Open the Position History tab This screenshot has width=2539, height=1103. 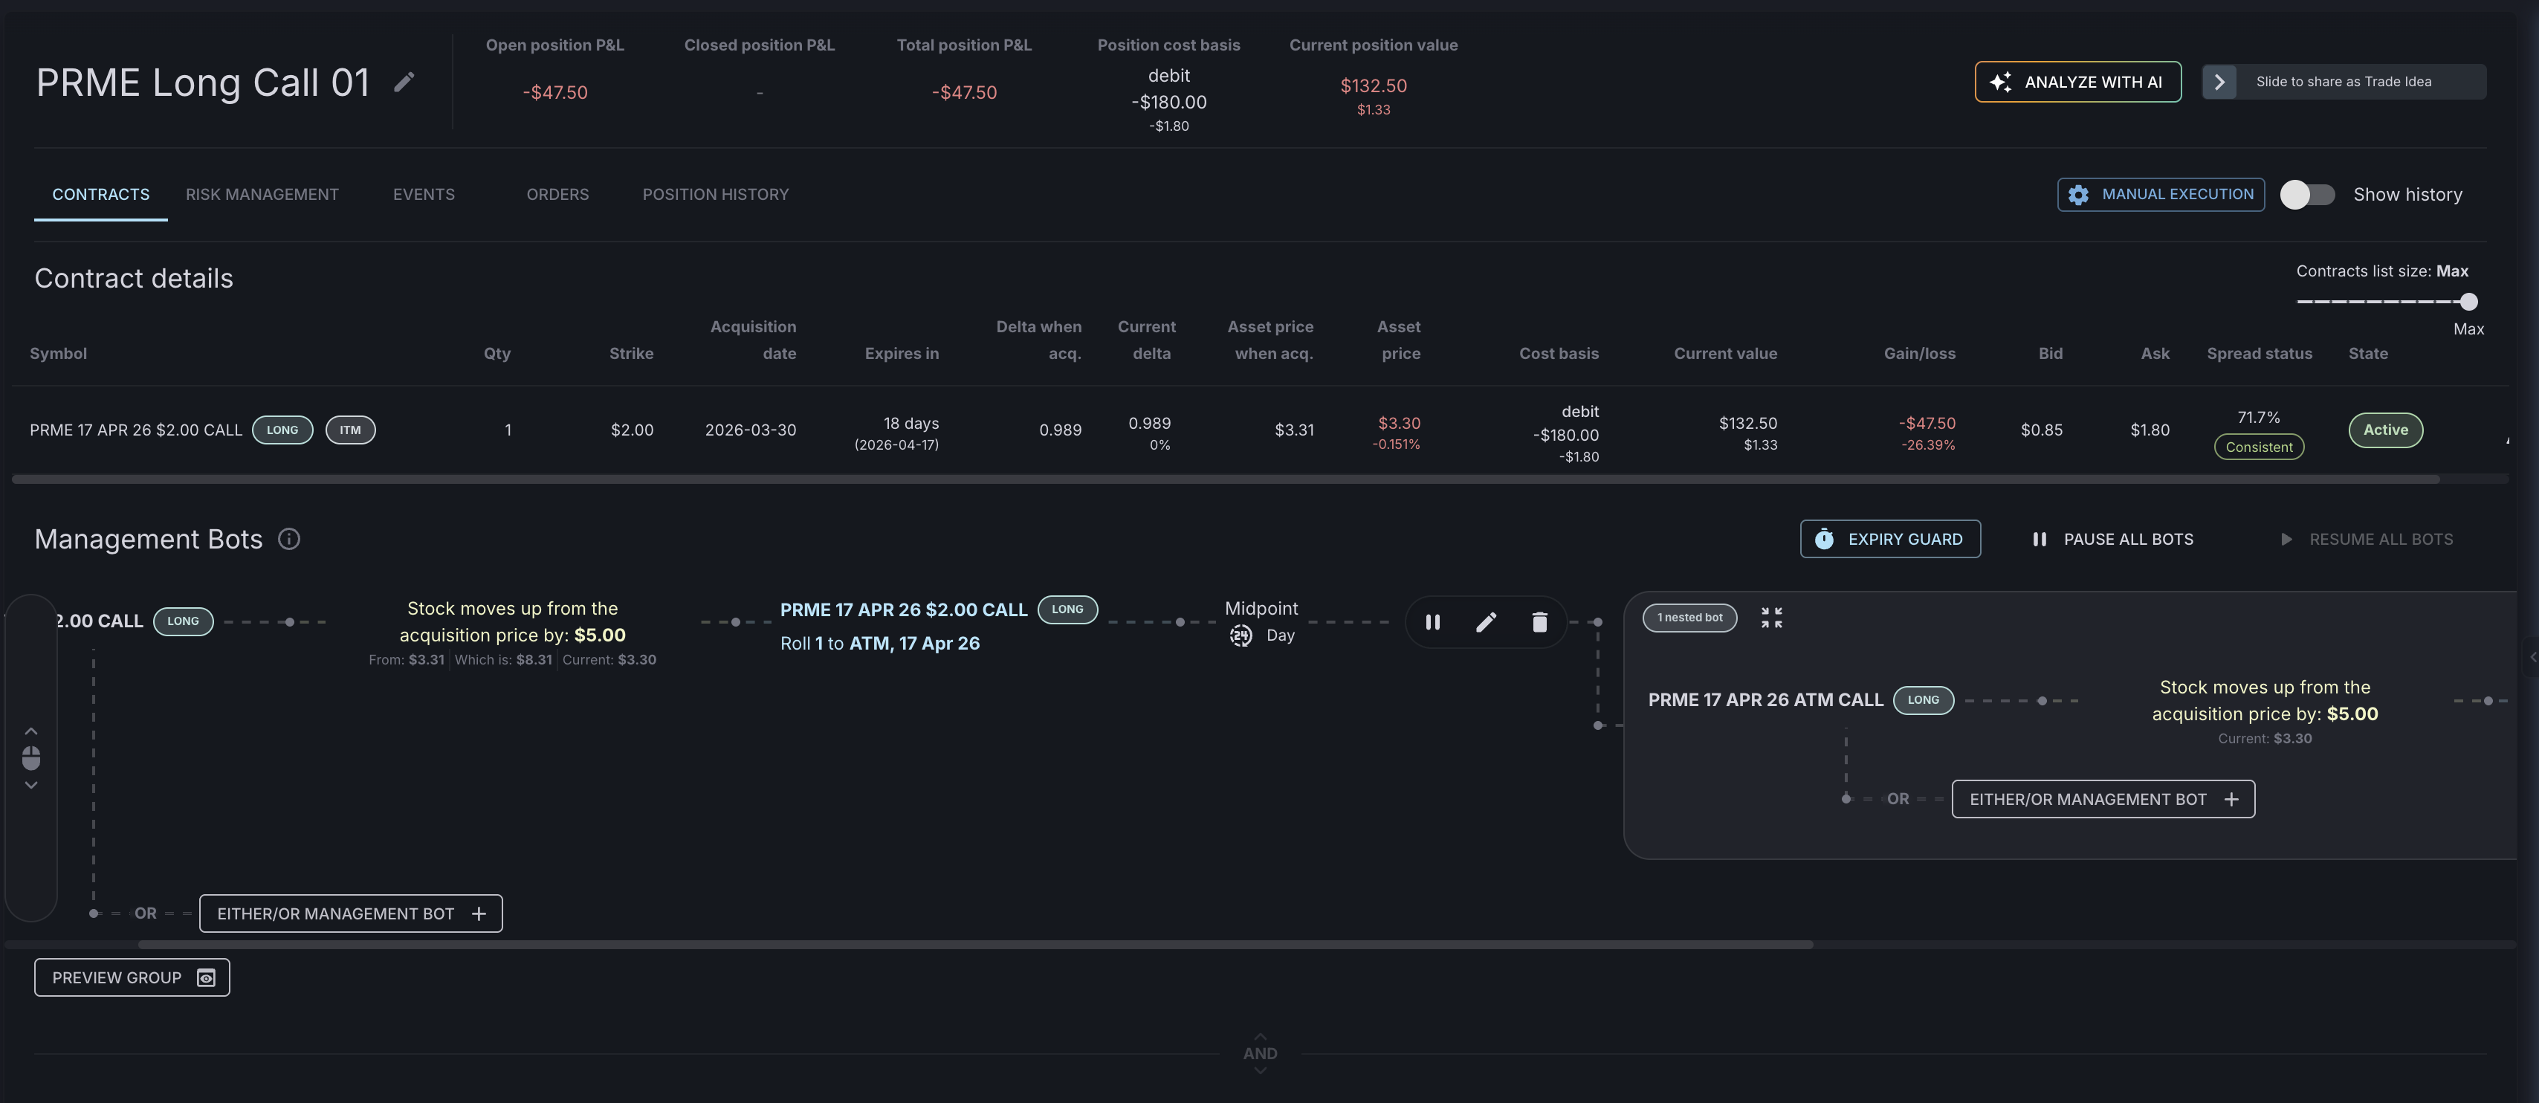click(x=714, y=194)
